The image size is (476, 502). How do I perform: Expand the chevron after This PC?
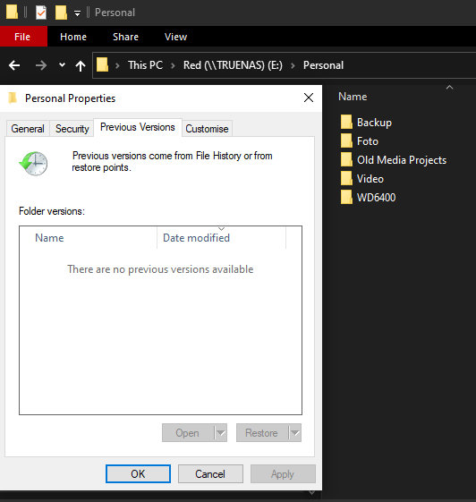coord(173,65)
